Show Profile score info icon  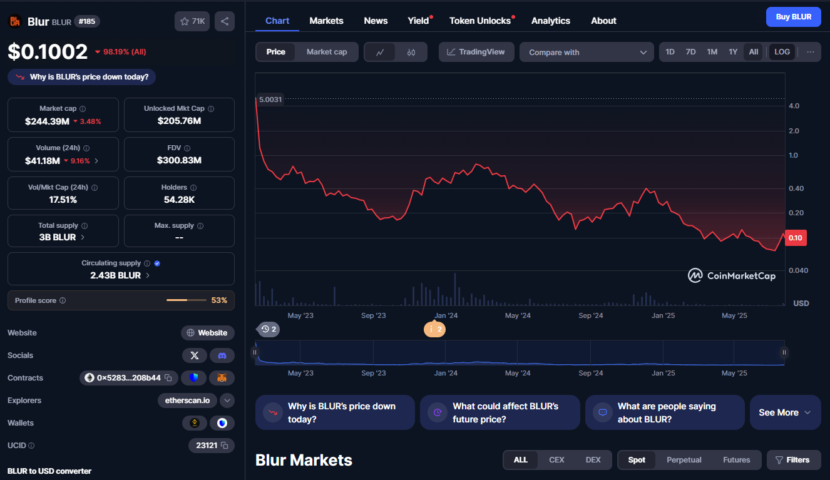tap(63, 300)
